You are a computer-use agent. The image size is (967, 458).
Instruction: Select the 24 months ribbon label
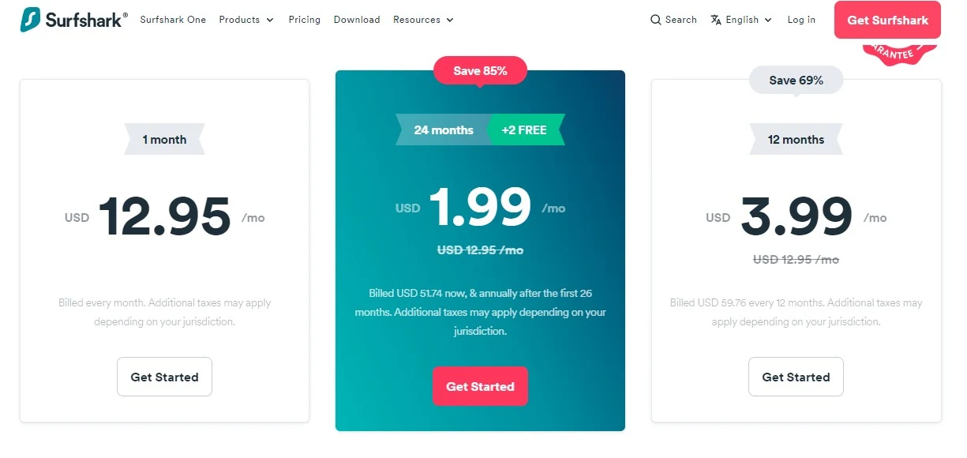pyautogui.click(x=443, y=130)
